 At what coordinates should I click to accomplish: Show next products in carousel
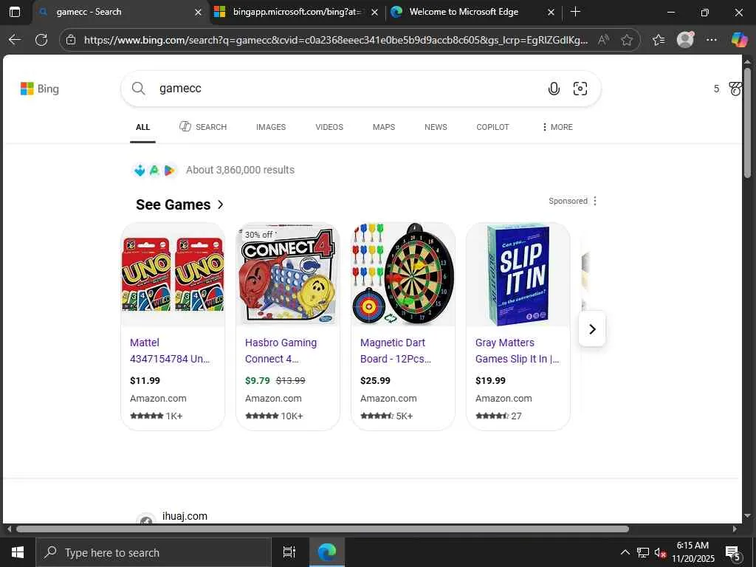[x=592, y=329]
